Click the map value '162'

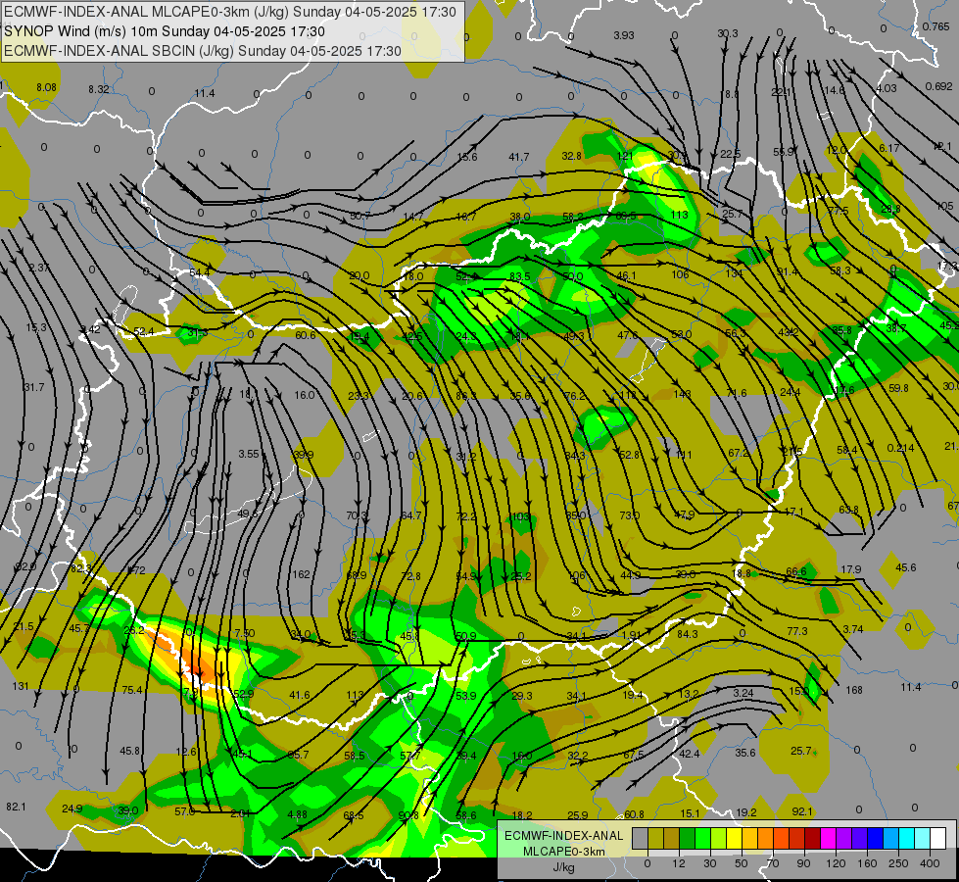pyautogui.click(x=301, y=574)
